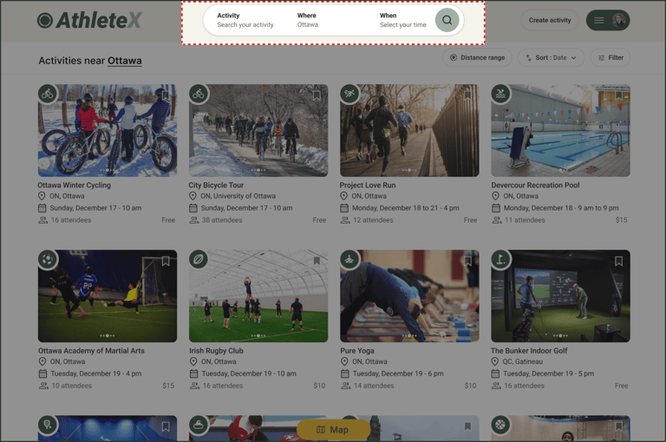Click the $15 price on Devercour Recreation Pool
Viewport: 666px width, 442px height.
pos(622,220)
